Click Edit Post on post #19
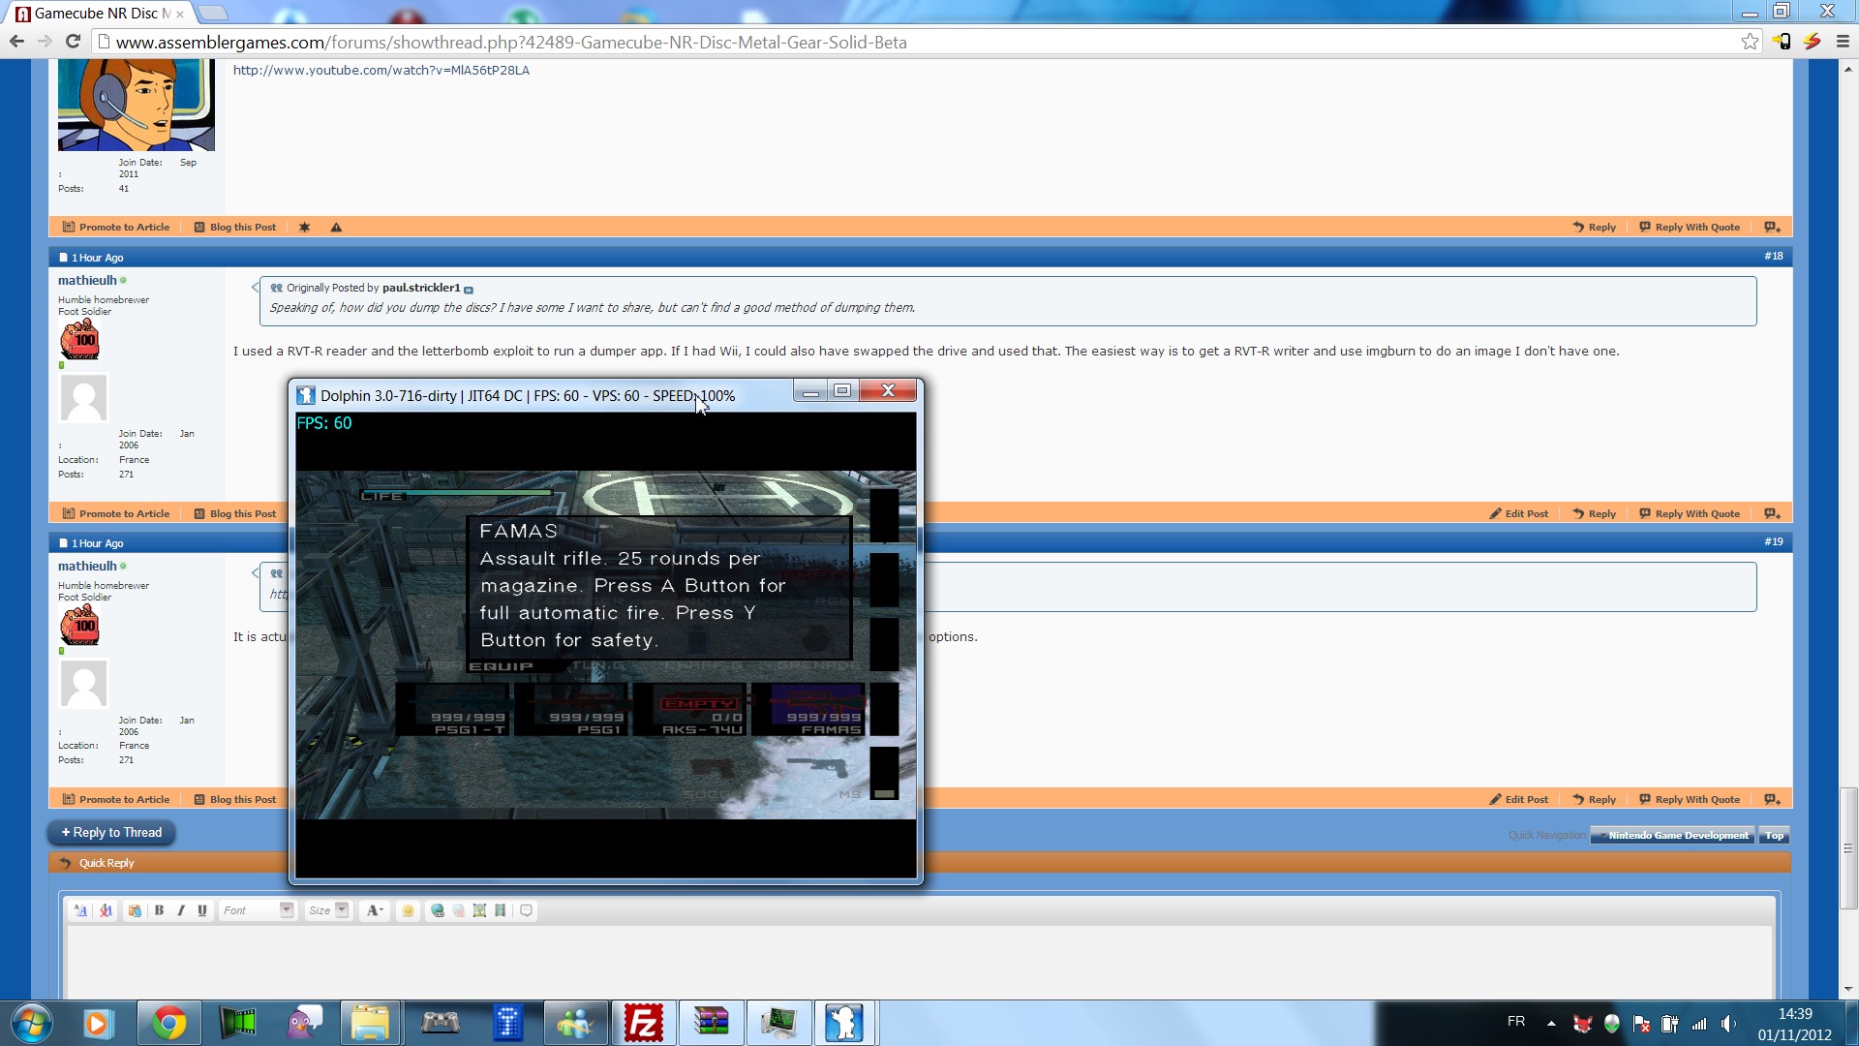 [1519, 799]
